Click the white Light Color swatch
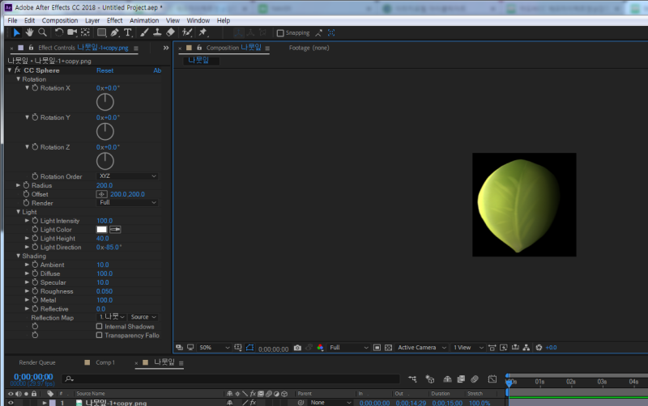 click(x=102, y=230)
